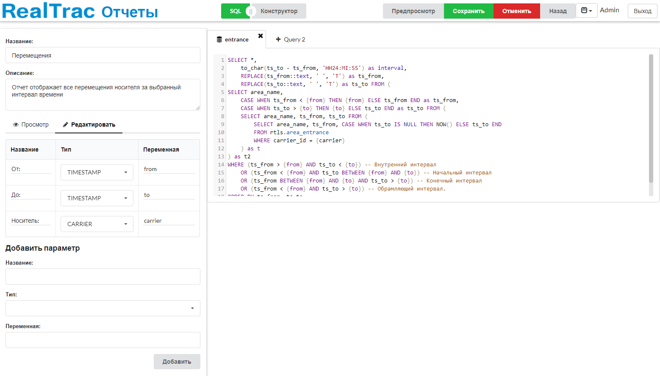Viewport: 660px width, 376px height.
Task: Click the red Отменить button
Action: [x=516, y=11]
